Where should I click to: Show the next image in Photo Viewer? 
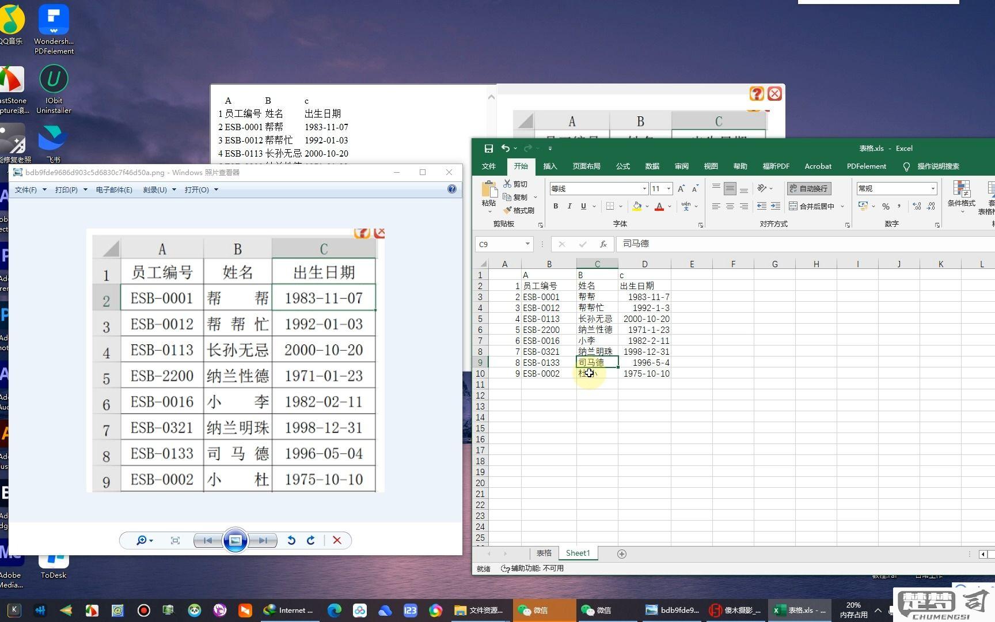263,540
